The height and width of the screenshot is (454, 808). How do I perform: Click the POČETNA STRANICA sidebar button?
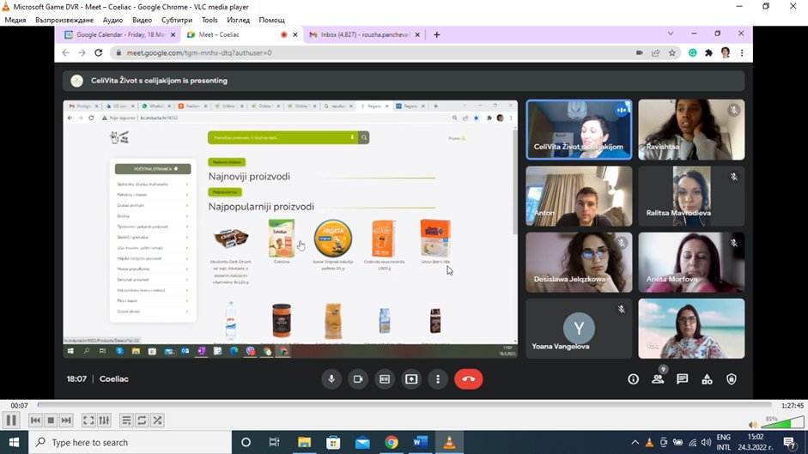[x=153, y=169]
